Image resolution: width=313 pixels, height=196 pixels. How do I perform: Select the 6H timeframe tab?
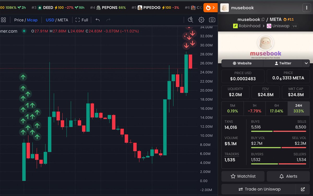point(277,109)
